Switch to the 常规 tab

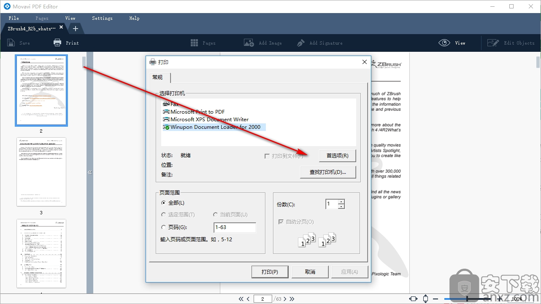(x=160, y=77)
